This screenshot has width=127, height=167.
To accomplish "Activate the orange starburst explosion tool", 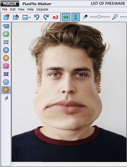I will pyautogui.click(x=6, y=90).
